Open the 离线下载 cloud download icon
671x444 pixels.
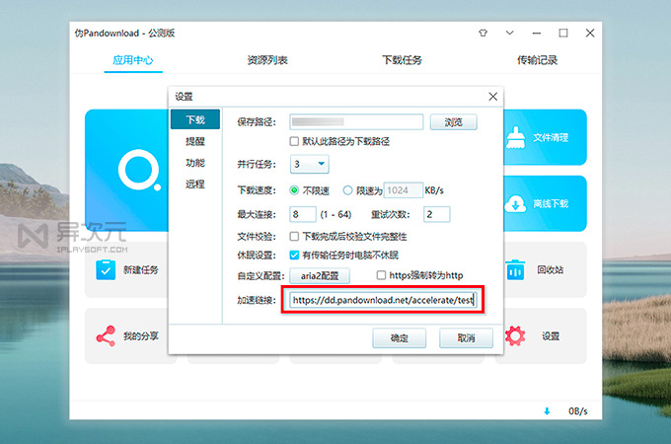(x=516, y=203)
